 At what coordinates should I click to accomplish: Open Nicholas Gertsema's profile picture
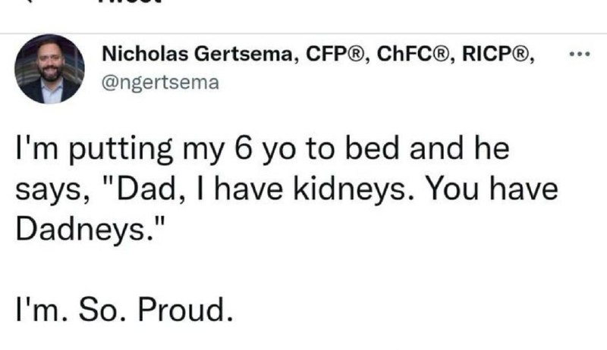pos(49,69)
